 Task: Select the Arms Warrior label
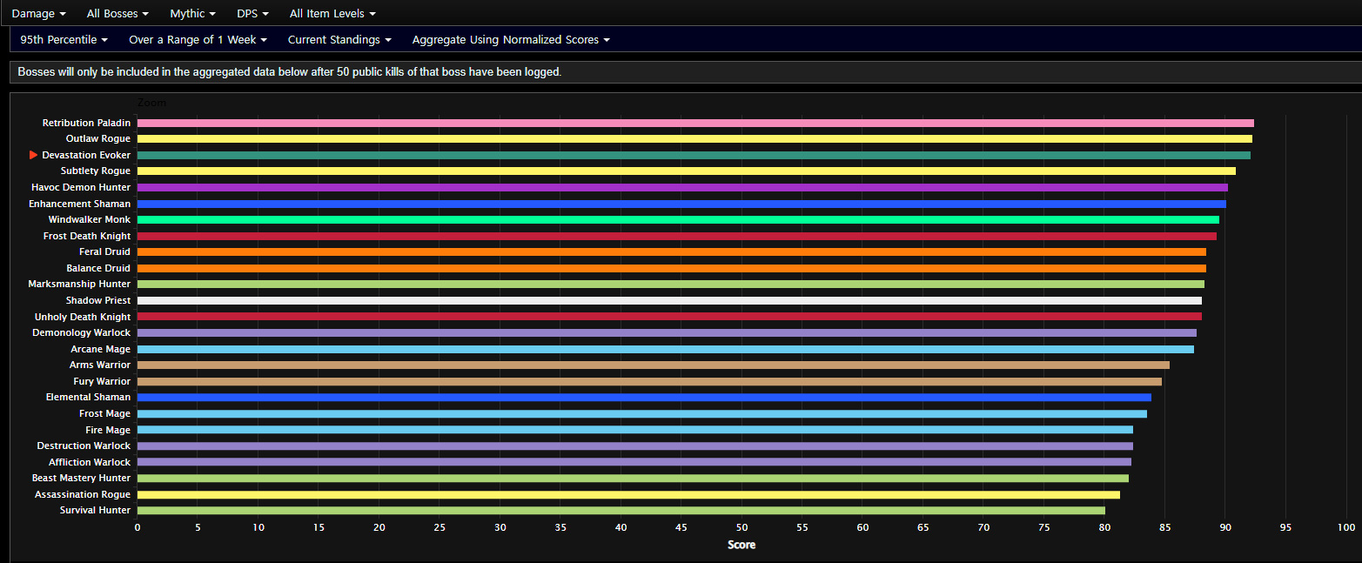[100, 365]
